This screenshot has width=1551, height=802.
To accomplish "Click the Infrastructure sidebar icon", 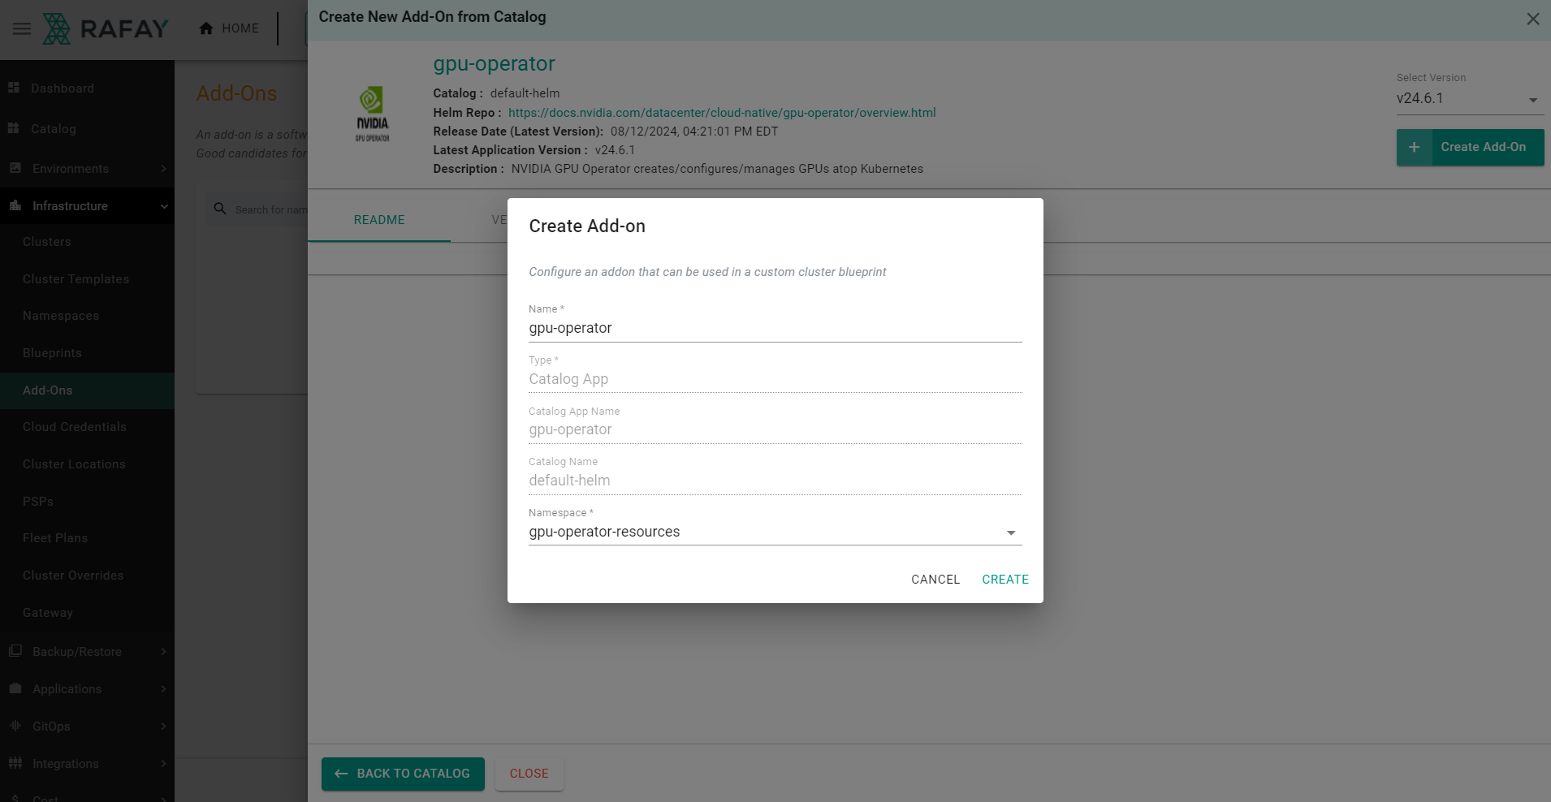I will point(15,205).
